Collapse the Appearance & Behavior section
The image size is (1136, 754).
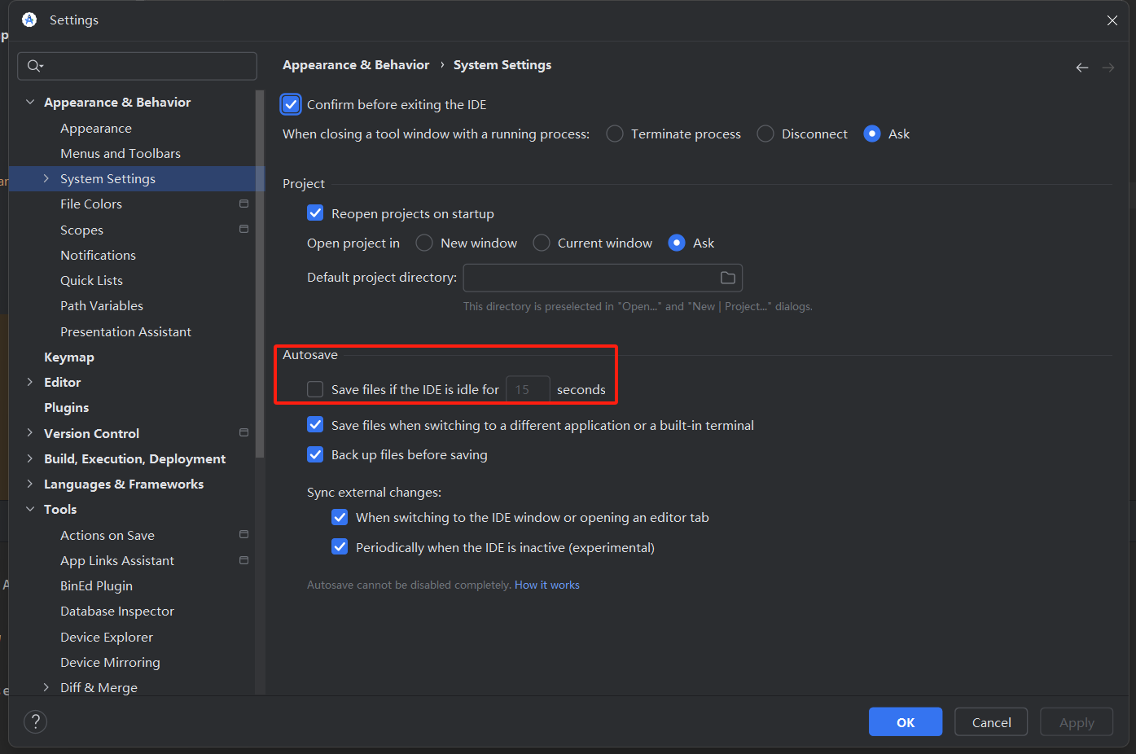(30, 102)
